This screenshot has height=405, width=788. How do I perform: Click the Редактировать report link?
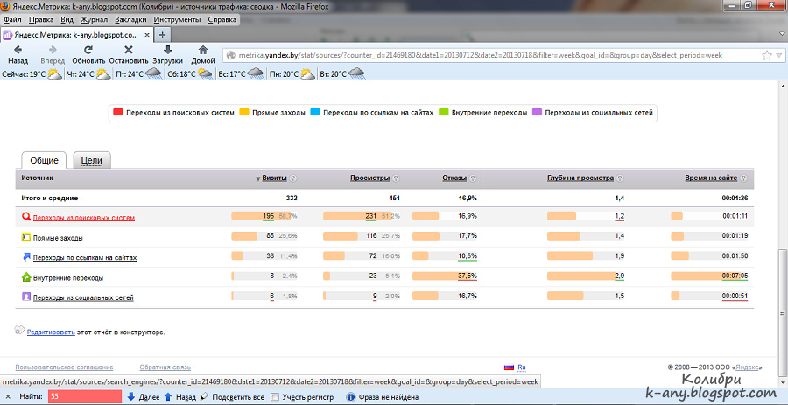[x=51, y=332]
